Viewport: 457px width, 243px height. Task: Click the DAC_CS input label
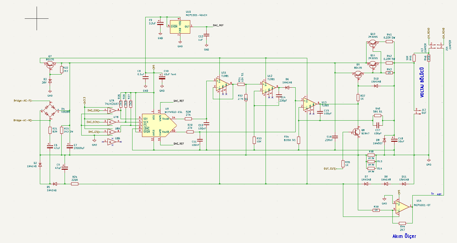tap(94, 132)
